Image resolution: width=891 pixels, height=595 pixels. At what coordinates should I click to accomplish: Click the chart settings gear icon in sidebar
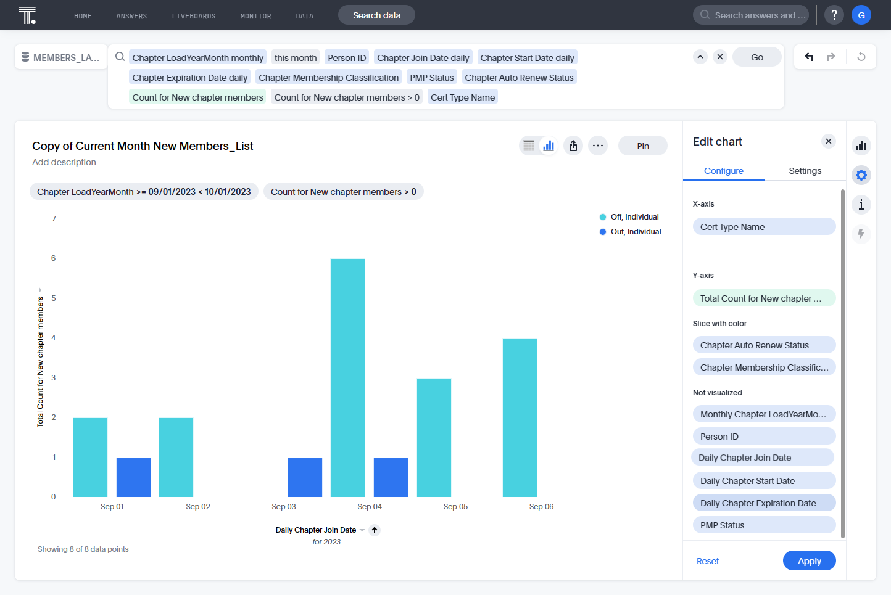(x=861, y=175)
